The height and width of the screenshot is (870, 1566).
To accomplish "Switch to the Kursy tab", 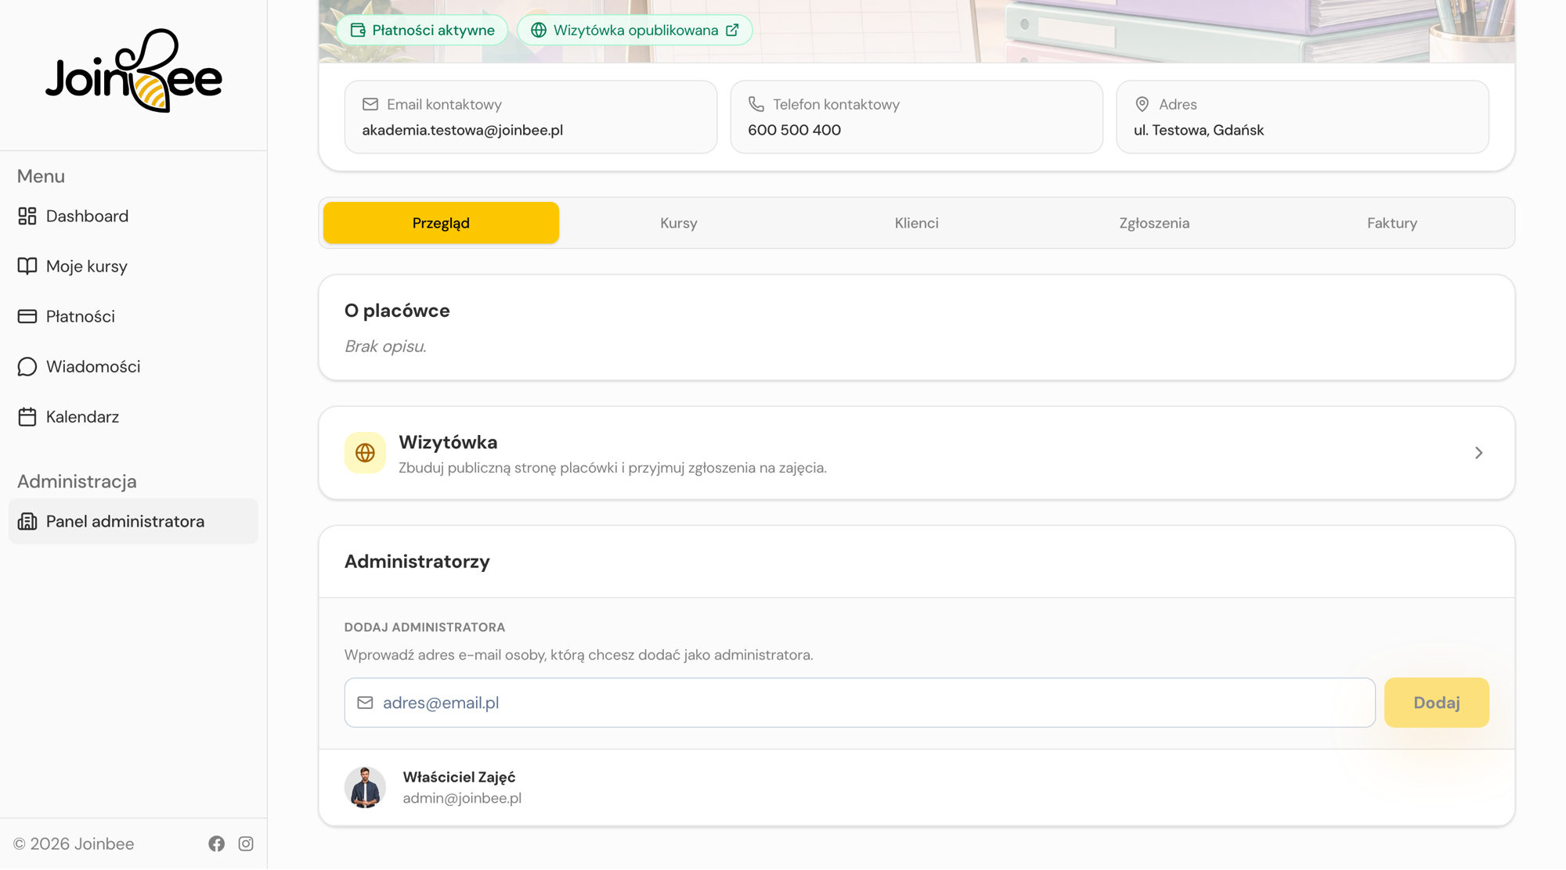I will point(679,223).
